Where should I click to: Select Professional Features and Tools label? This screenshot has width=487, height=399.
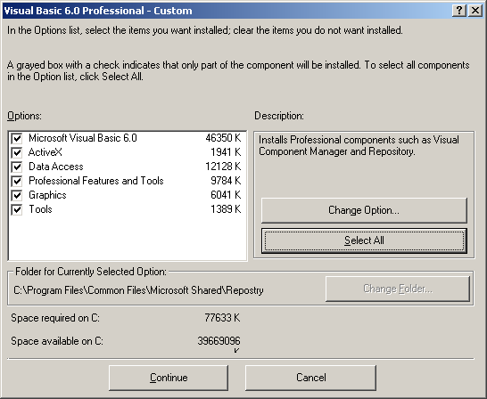[x=96, y=181]
